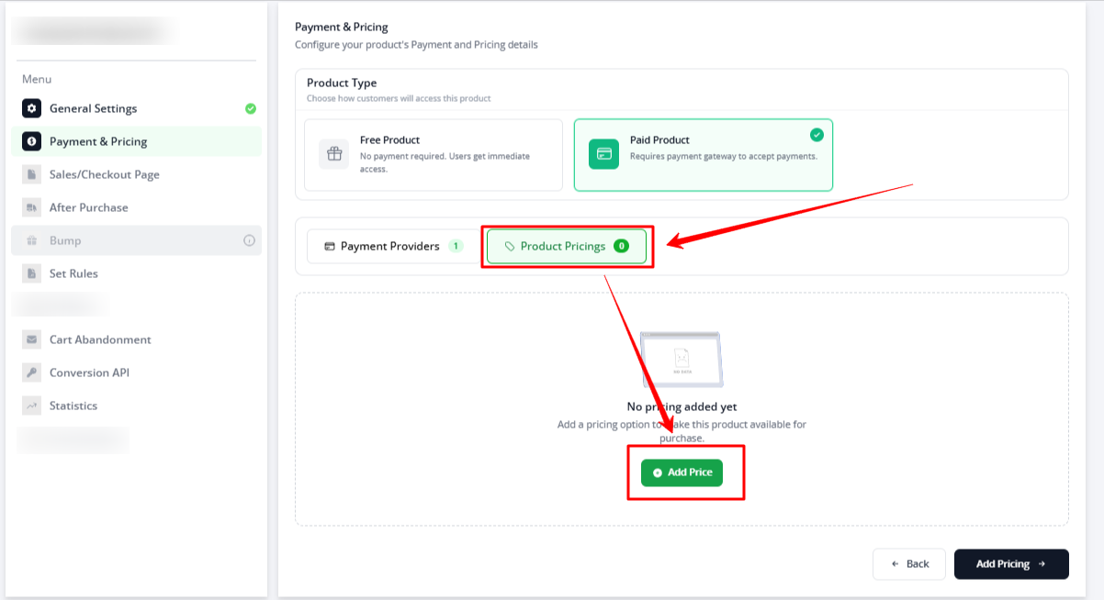Open Set Rules menu item
The width and height of the screenshot is (1104, 600).
[x=137, y=273]
